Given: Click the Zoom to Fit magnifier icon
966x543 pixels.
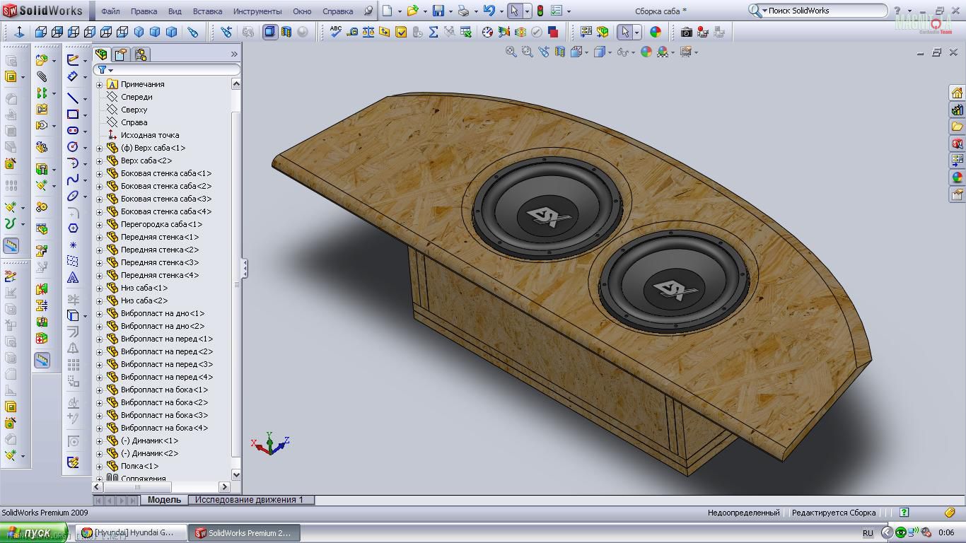Looking at the screenshot, I should (511, 52).
